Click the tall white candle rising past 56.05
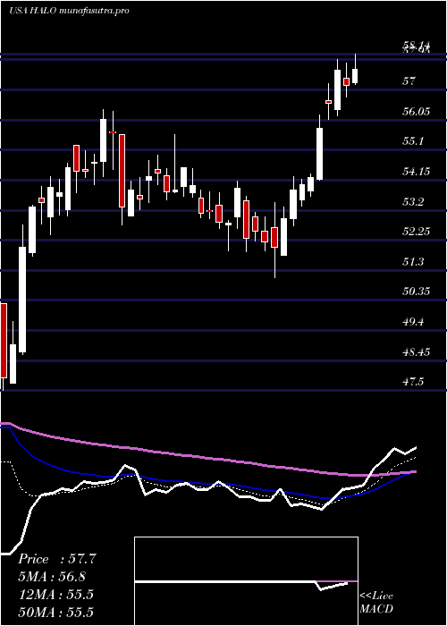The width and height of the screenshot is (447, 626). tap(320, 154)
